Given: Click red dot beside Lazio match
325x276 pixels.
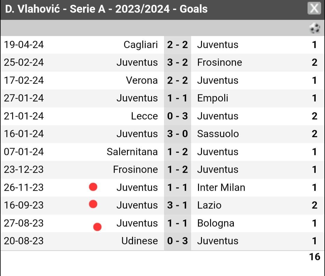Looking at the screenshot, I should point(93,204).
